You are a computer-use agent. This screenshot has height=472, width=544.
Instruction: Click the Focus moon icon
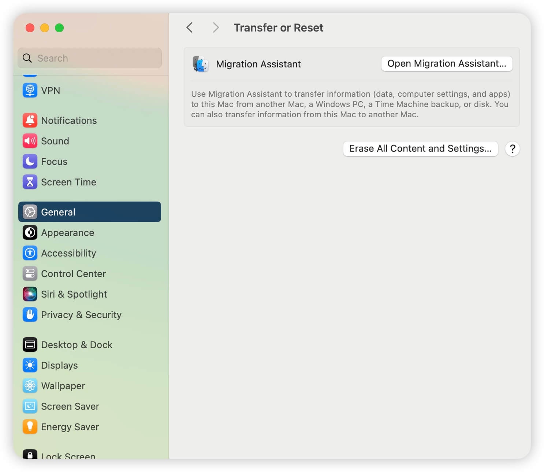30,161
